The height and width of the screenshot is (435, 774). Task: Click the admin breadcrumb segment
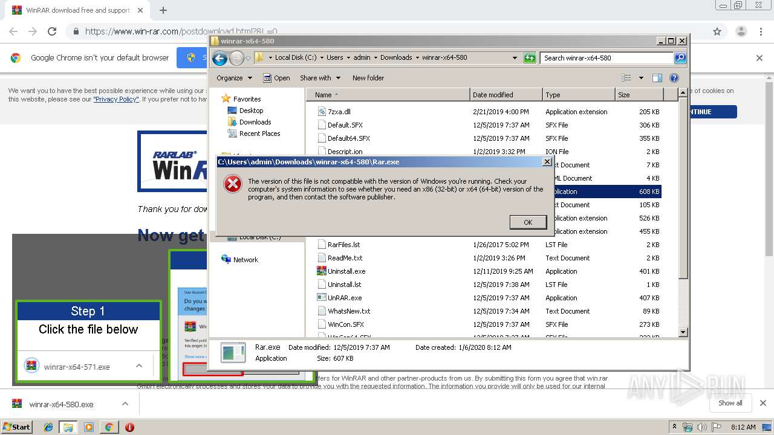pos(362,58)
